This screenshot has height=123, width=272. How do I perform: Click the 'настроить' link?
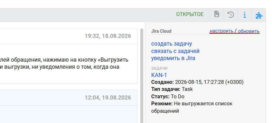pyautogui.click(x=221, y=31)
